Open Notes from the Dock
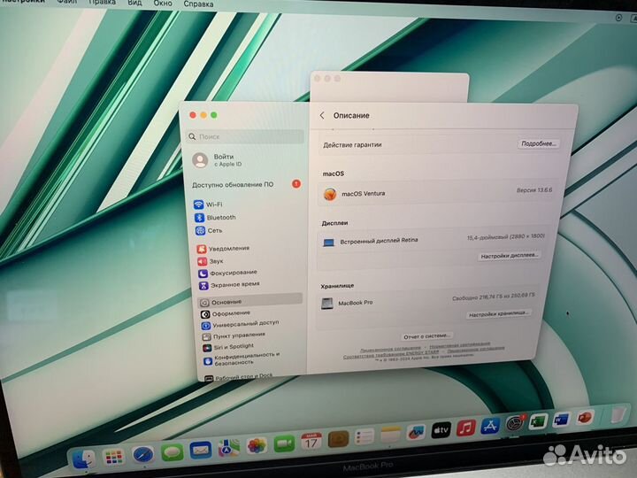 390,435
